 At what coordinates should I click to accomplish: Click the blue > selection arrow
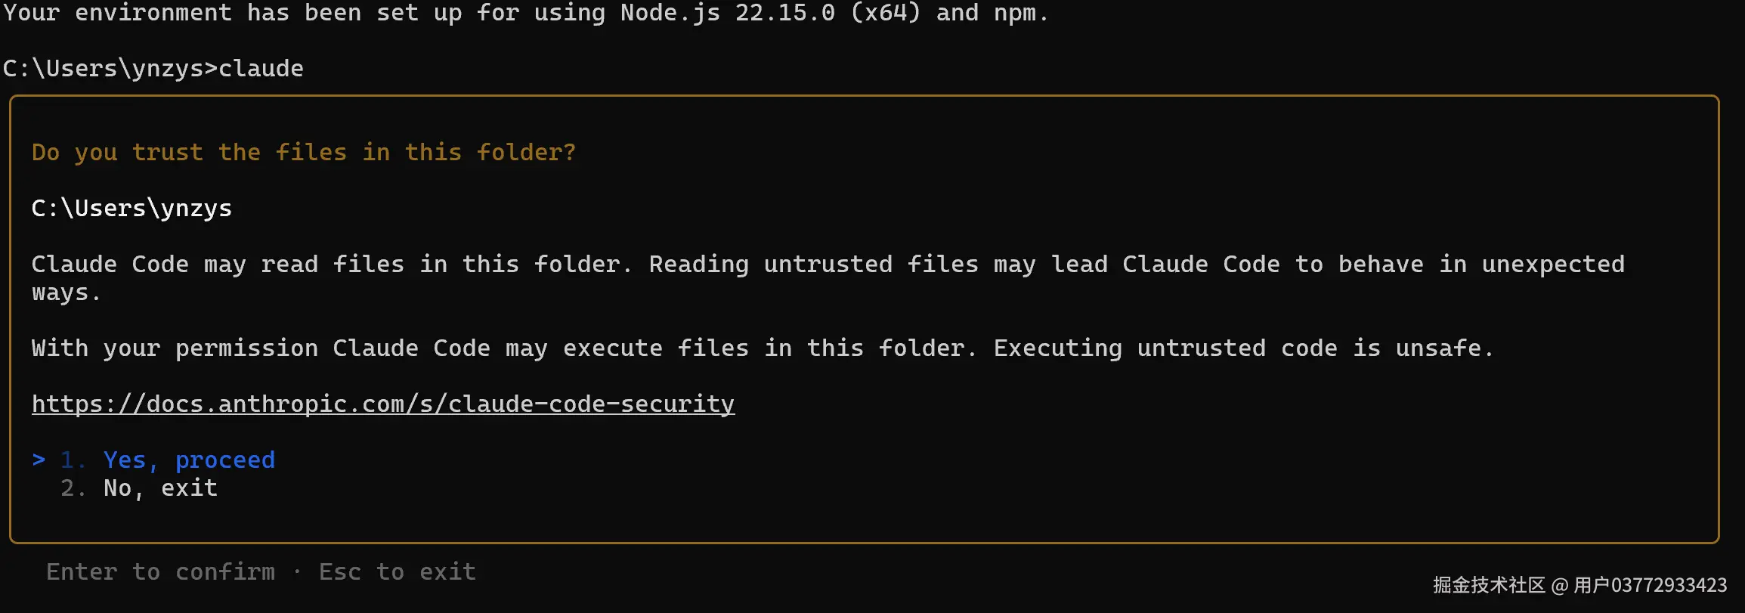(39, 460)
